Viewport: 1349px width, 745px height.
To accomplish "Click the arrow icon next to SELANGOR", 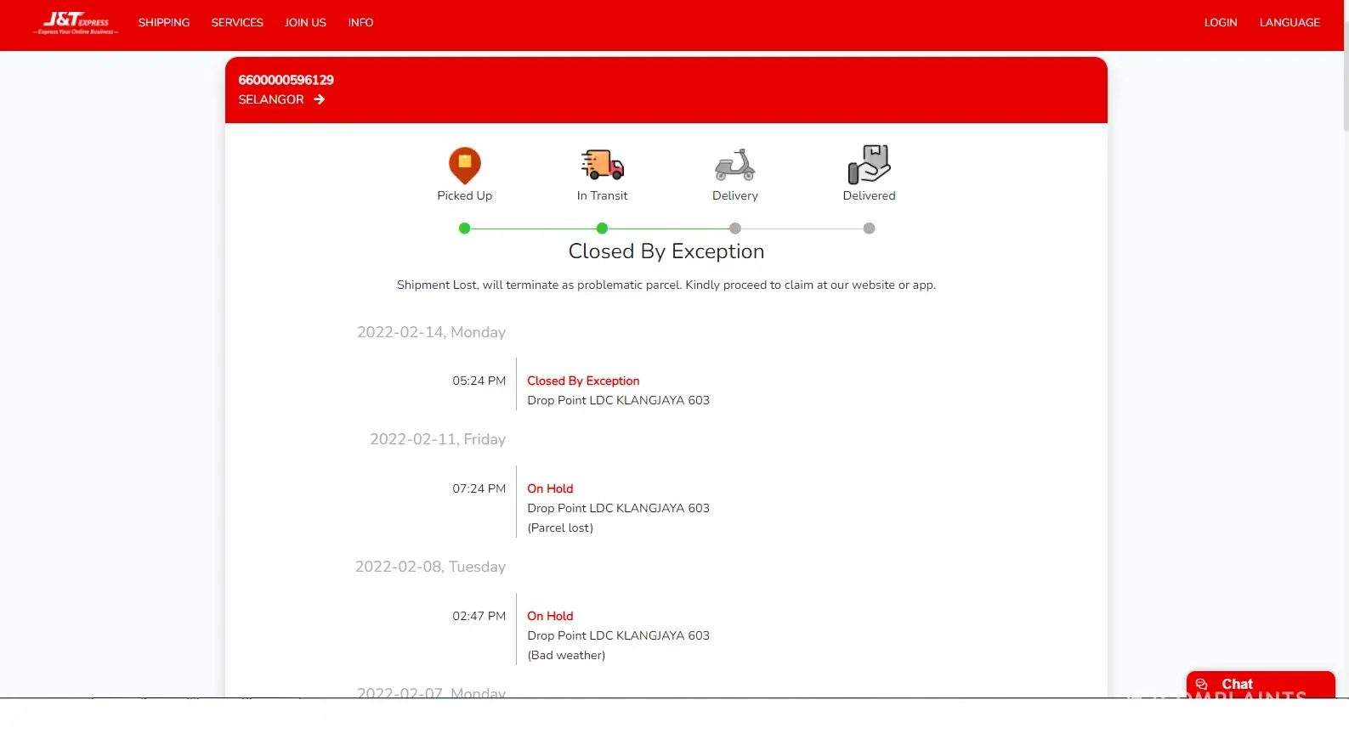I will click(x=319, y=99).
